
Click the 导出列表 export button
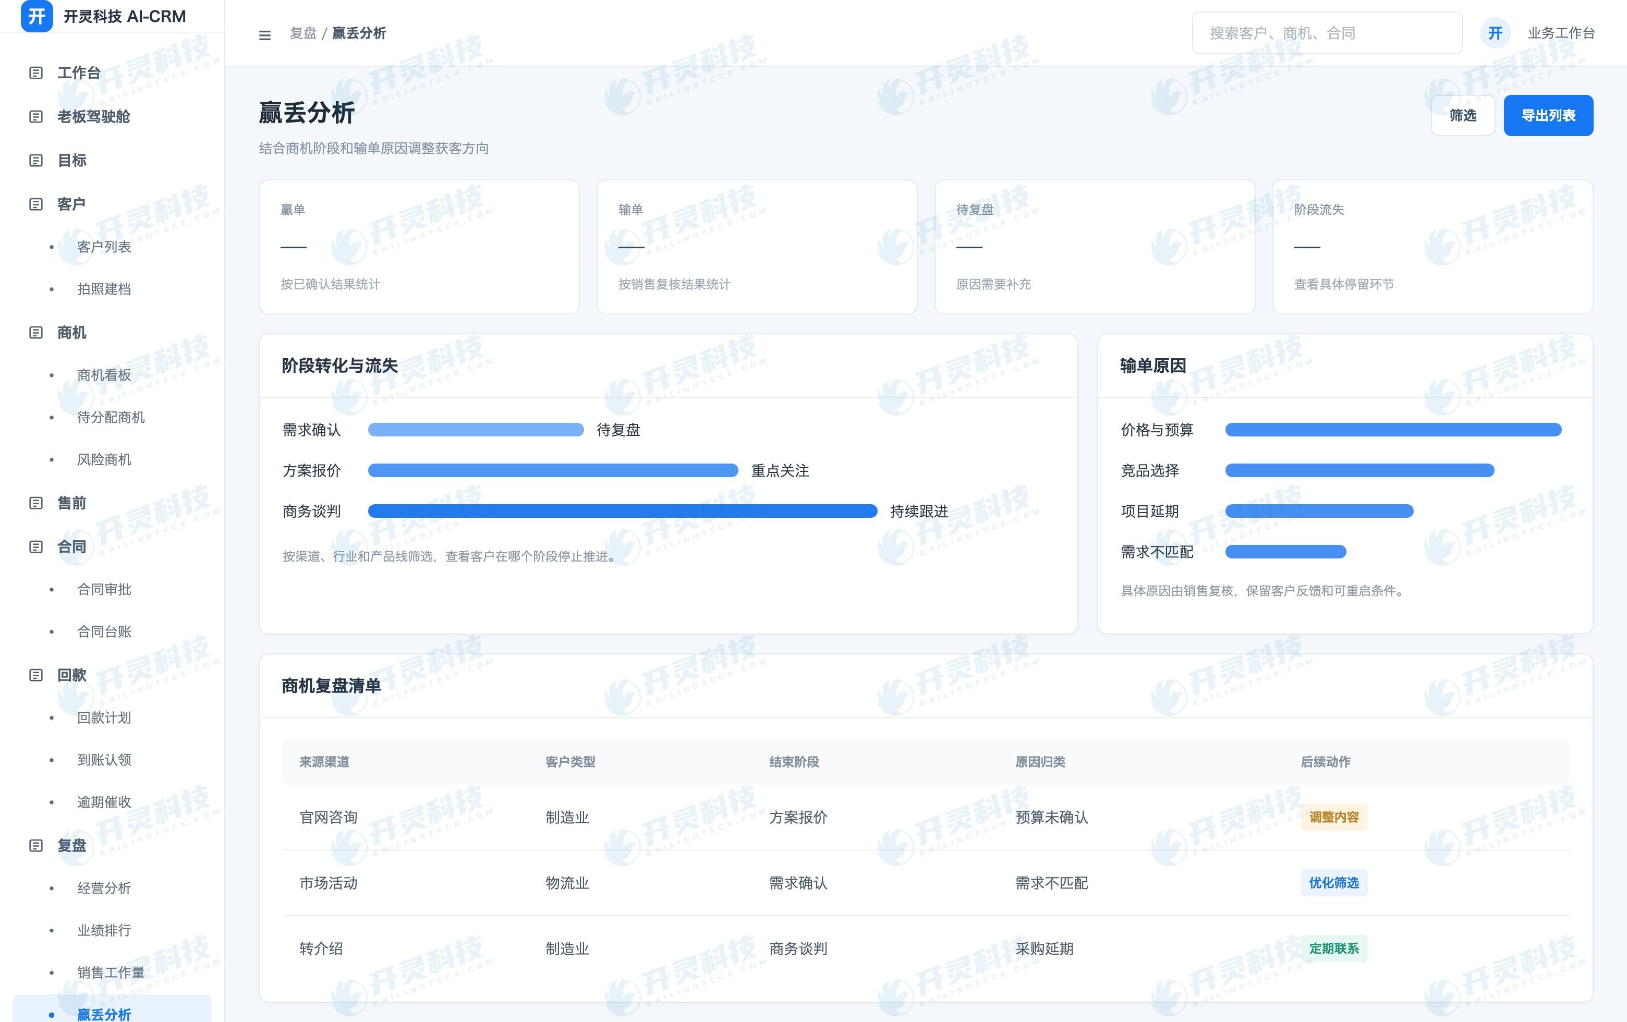pos(1548,116)
